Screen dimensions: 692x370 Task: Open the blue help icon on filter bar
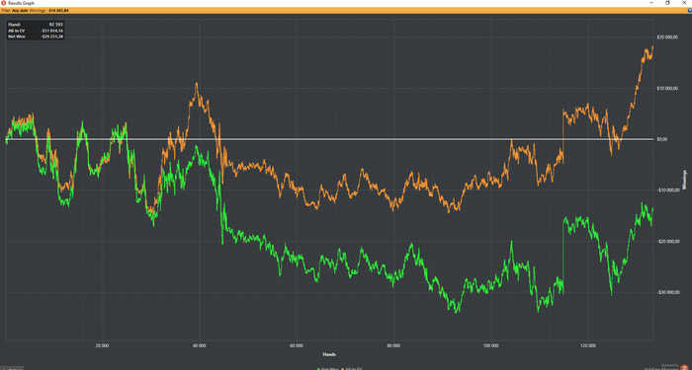pyautogui.click(x=689, y=10)
